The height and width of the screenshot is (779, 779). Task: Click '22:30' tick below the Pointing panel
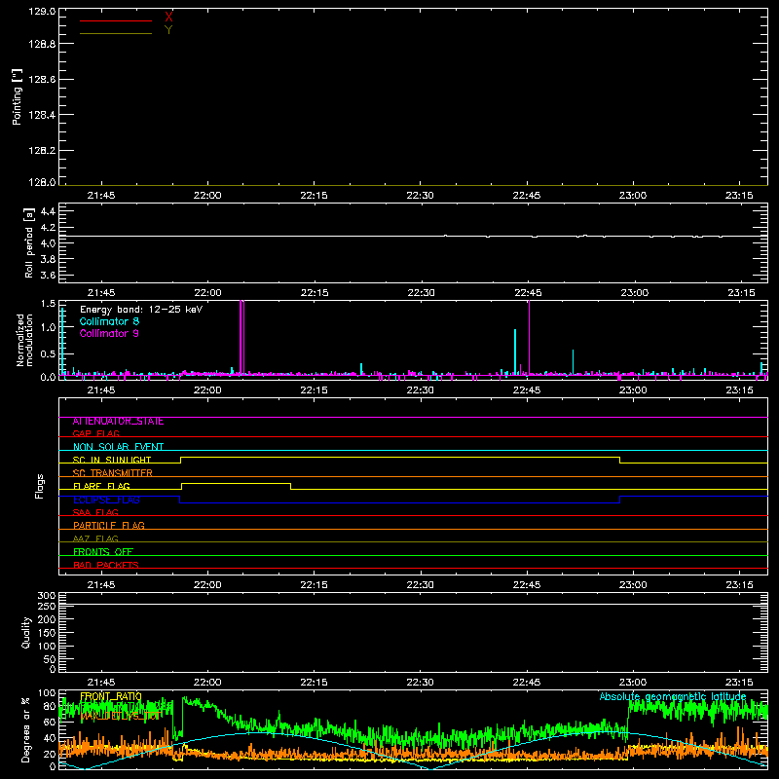(421, 196)
